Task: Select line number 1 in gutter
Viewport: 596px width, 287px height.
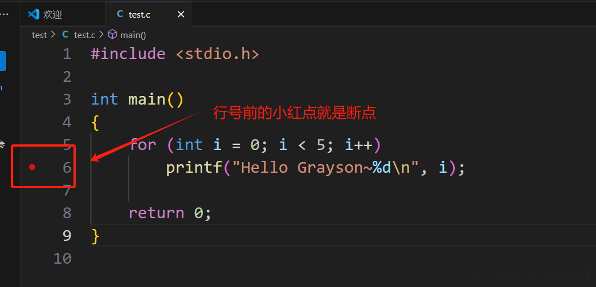Action: (x=67, y=54)
